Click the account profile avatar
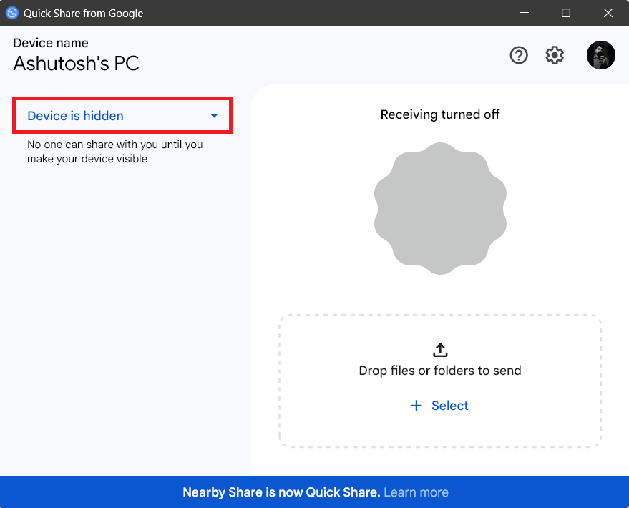The width and height of the screenshot is (629, 508). (x=601, y=55)
